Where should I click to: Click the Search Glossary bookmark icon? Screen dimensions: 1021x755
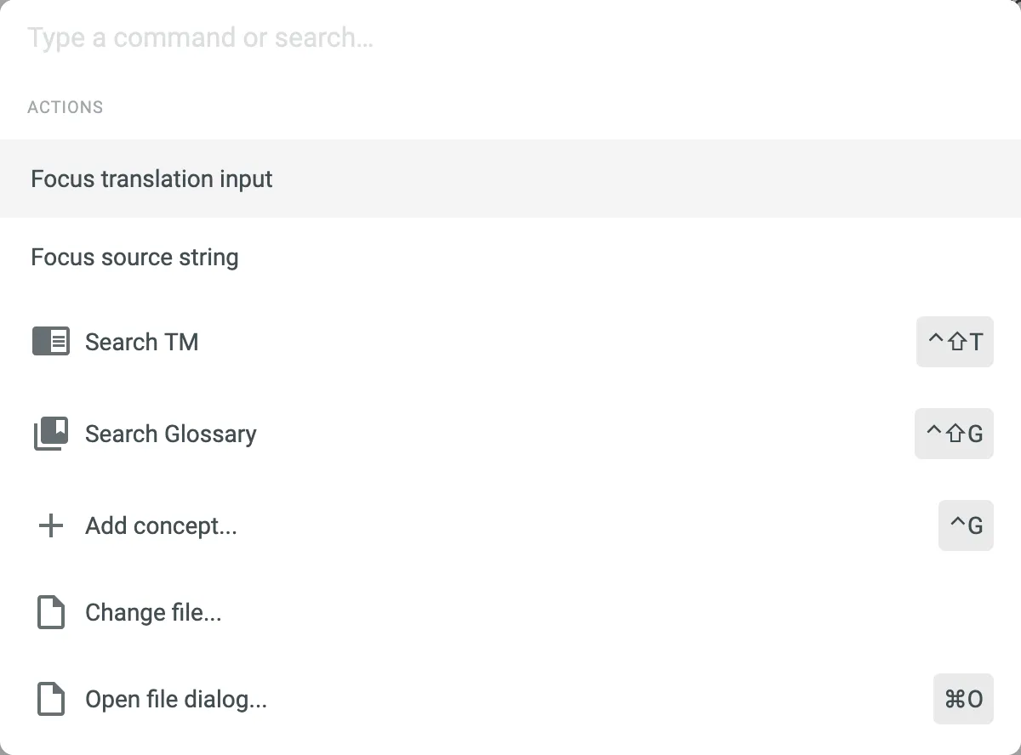click(x=51, y=434)
